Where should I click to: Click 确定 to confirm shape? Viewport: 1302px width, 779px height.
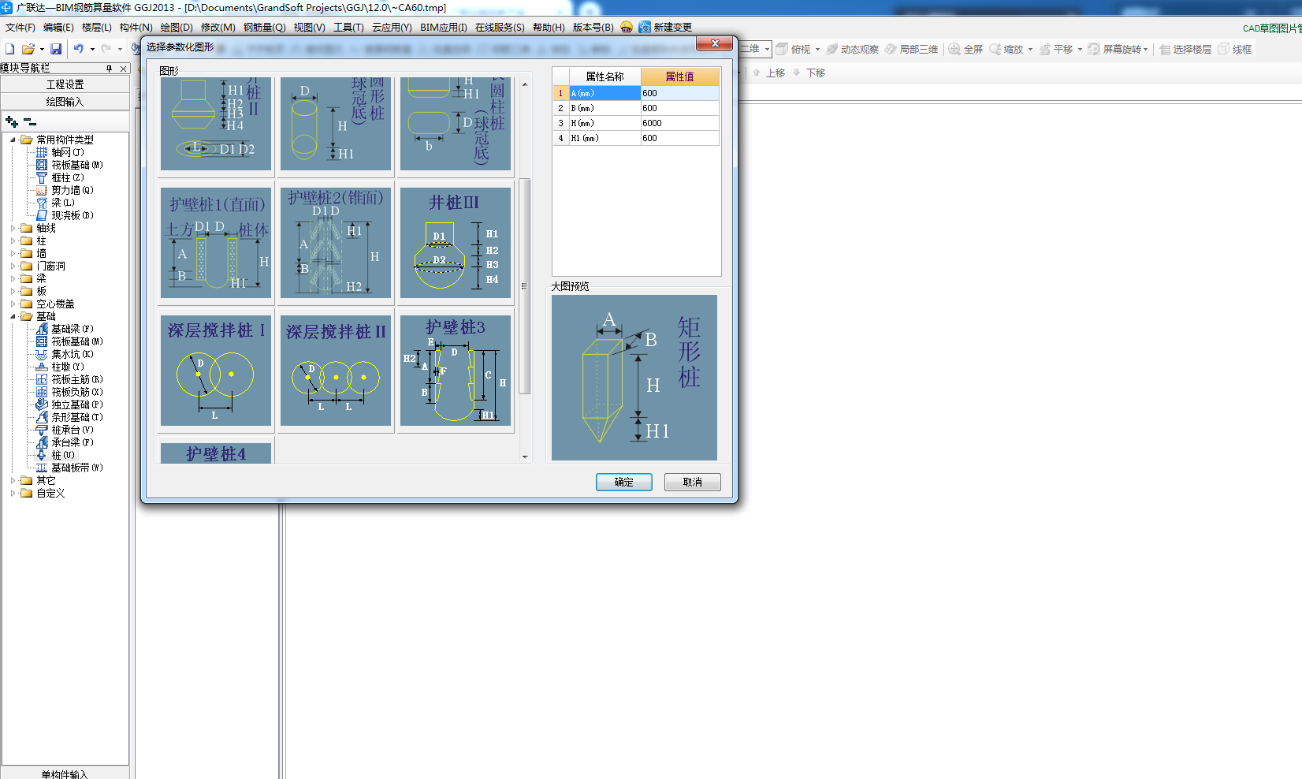tap(623, 482)
